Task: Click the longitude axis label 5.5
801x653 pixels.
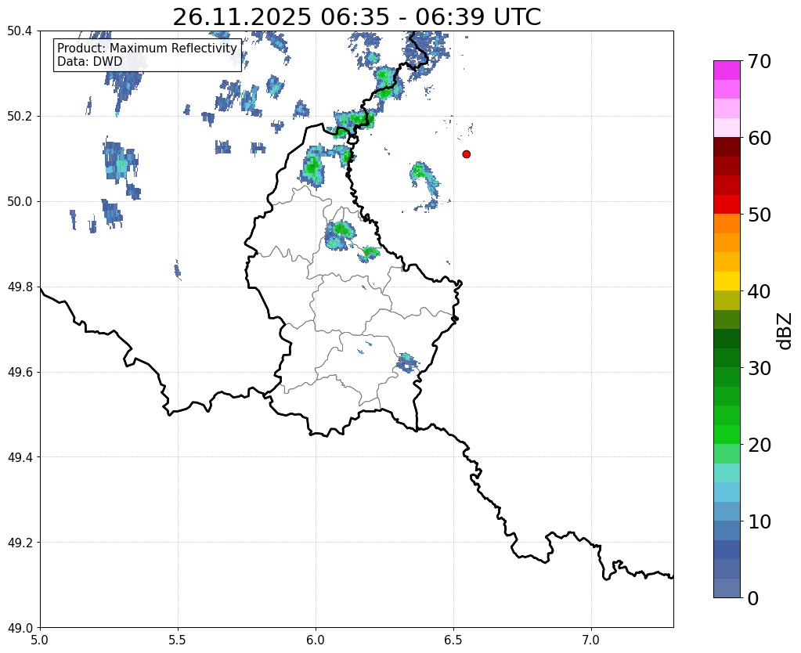Action: tap(178, 640)
